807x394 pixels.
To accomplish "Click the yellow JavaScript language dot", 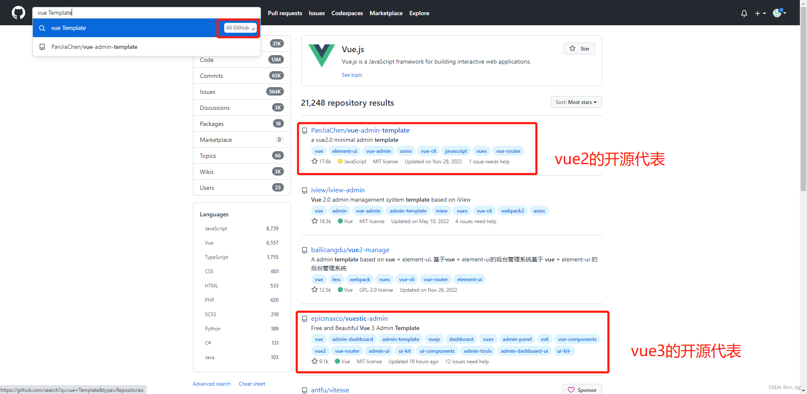I will click(x=340, y=161).
